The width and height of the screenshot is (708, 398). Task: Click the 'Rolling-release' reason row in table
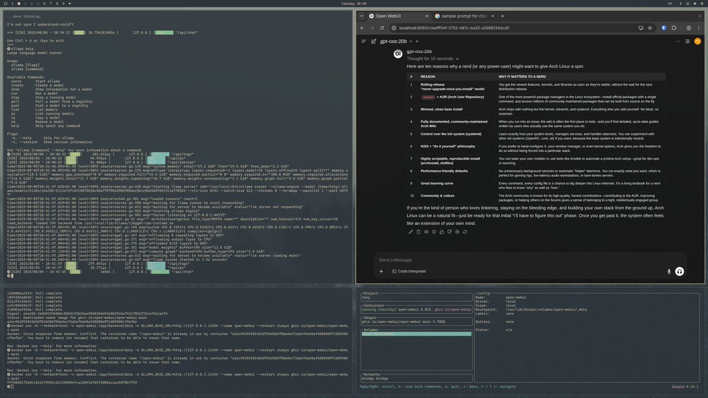[536, 87]
